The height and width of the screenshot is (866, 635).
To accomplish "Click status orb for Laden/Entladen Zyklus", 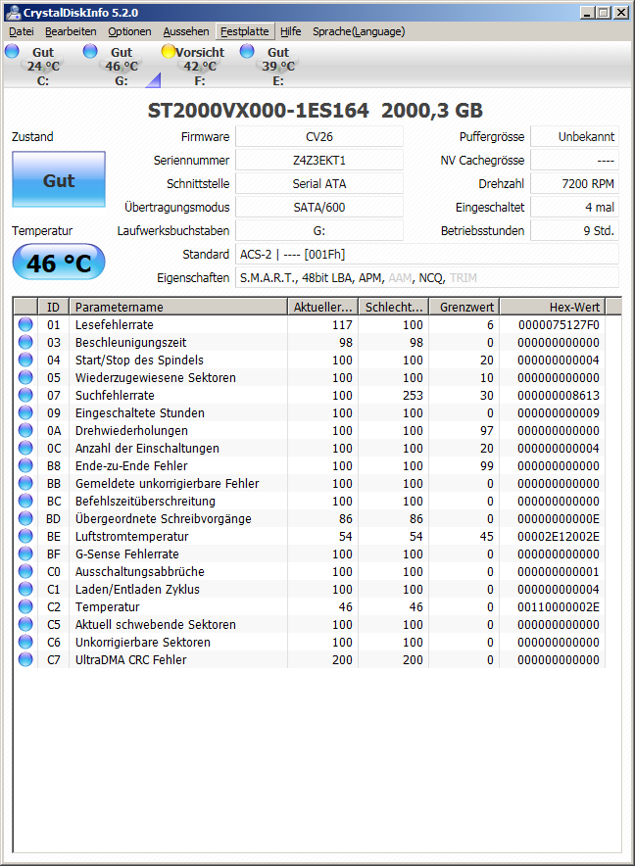I will pos(25,590).
